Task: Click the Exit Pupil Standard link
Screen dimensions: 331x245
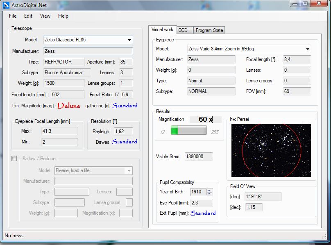Action: tap(203, 213)
